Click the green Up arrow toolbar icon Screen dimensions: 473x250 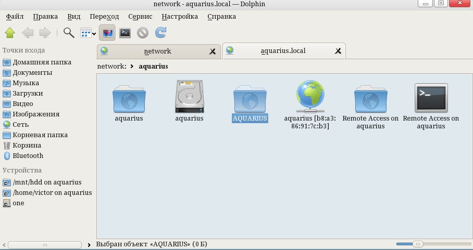click(x=10, y=33)
